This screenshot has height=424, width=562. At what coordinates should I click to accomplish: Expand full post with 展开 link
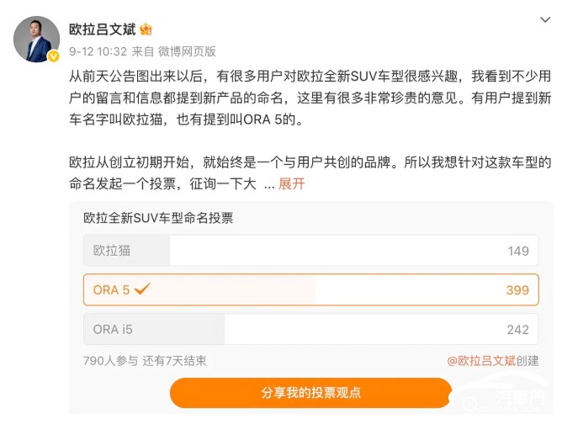[291, 183]
